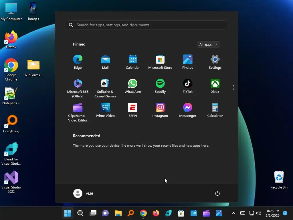293x220 pixels.
Task: Open Clipchamp Video Editor
Action: (78, 112)
